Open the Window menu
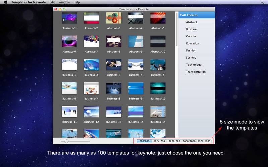Viewport: 268px width, 167px height. [x=64, y=2]
